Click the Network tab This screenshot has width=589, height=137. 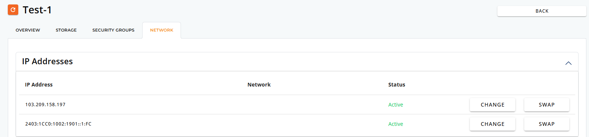pos(162,30)
